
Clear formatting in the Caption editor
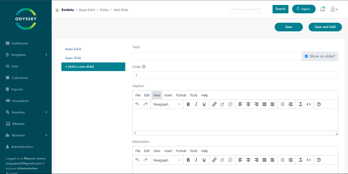(300, 104)
